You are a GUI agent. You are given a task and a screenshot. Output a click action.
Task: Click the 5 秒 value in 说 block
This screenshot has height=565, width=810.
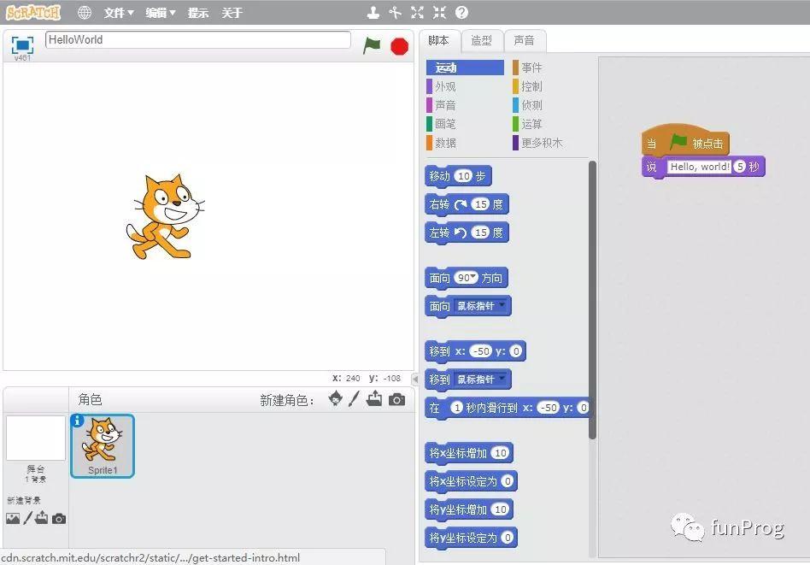tap(740, 167)
